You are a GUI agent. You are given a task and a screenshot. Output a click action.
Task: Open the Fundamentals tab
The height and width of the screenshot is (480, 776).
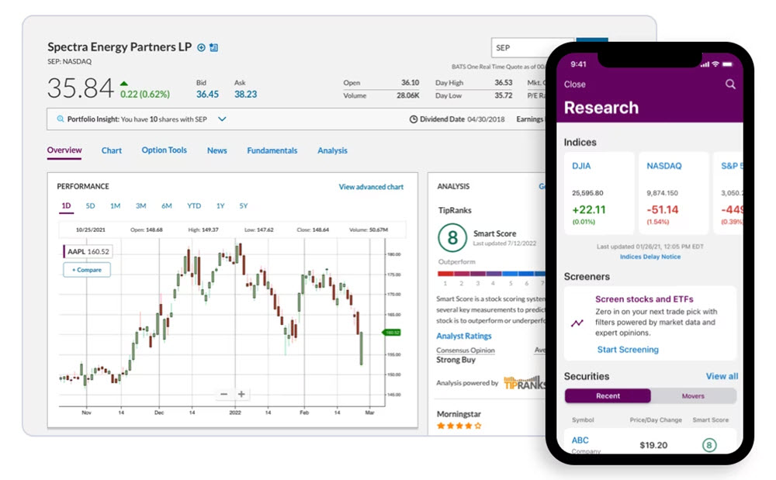point(272,150)
